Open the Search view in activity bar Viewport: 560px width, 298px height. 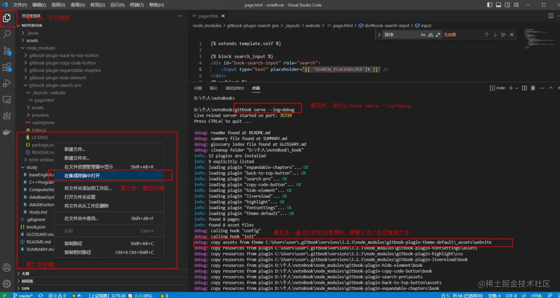(x=7, y=34)
